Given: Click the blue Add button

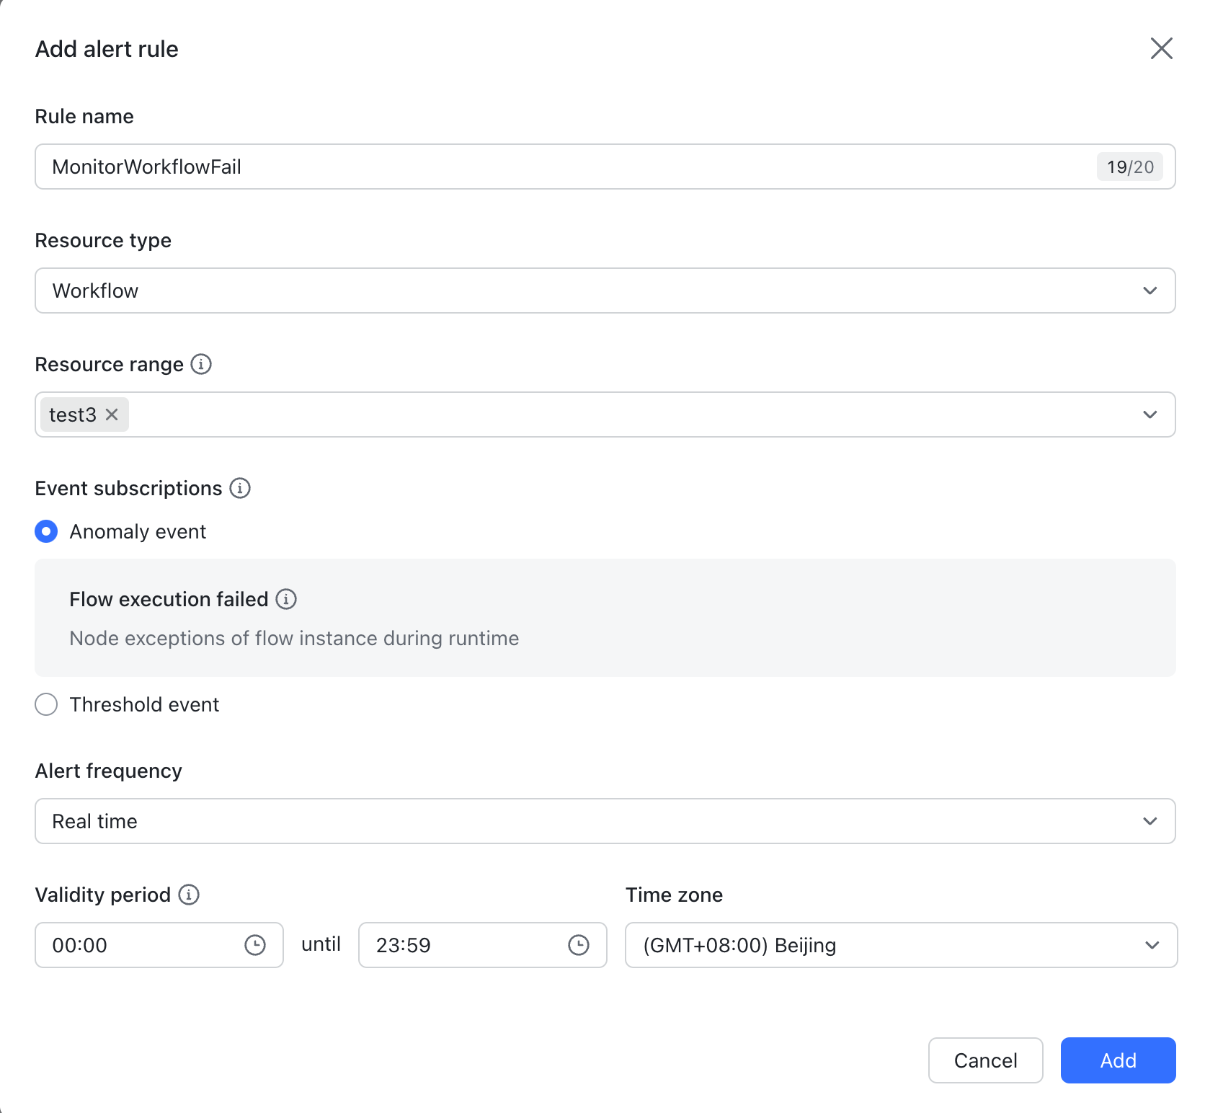Looking at the screenshot, I should 1118,1060.
